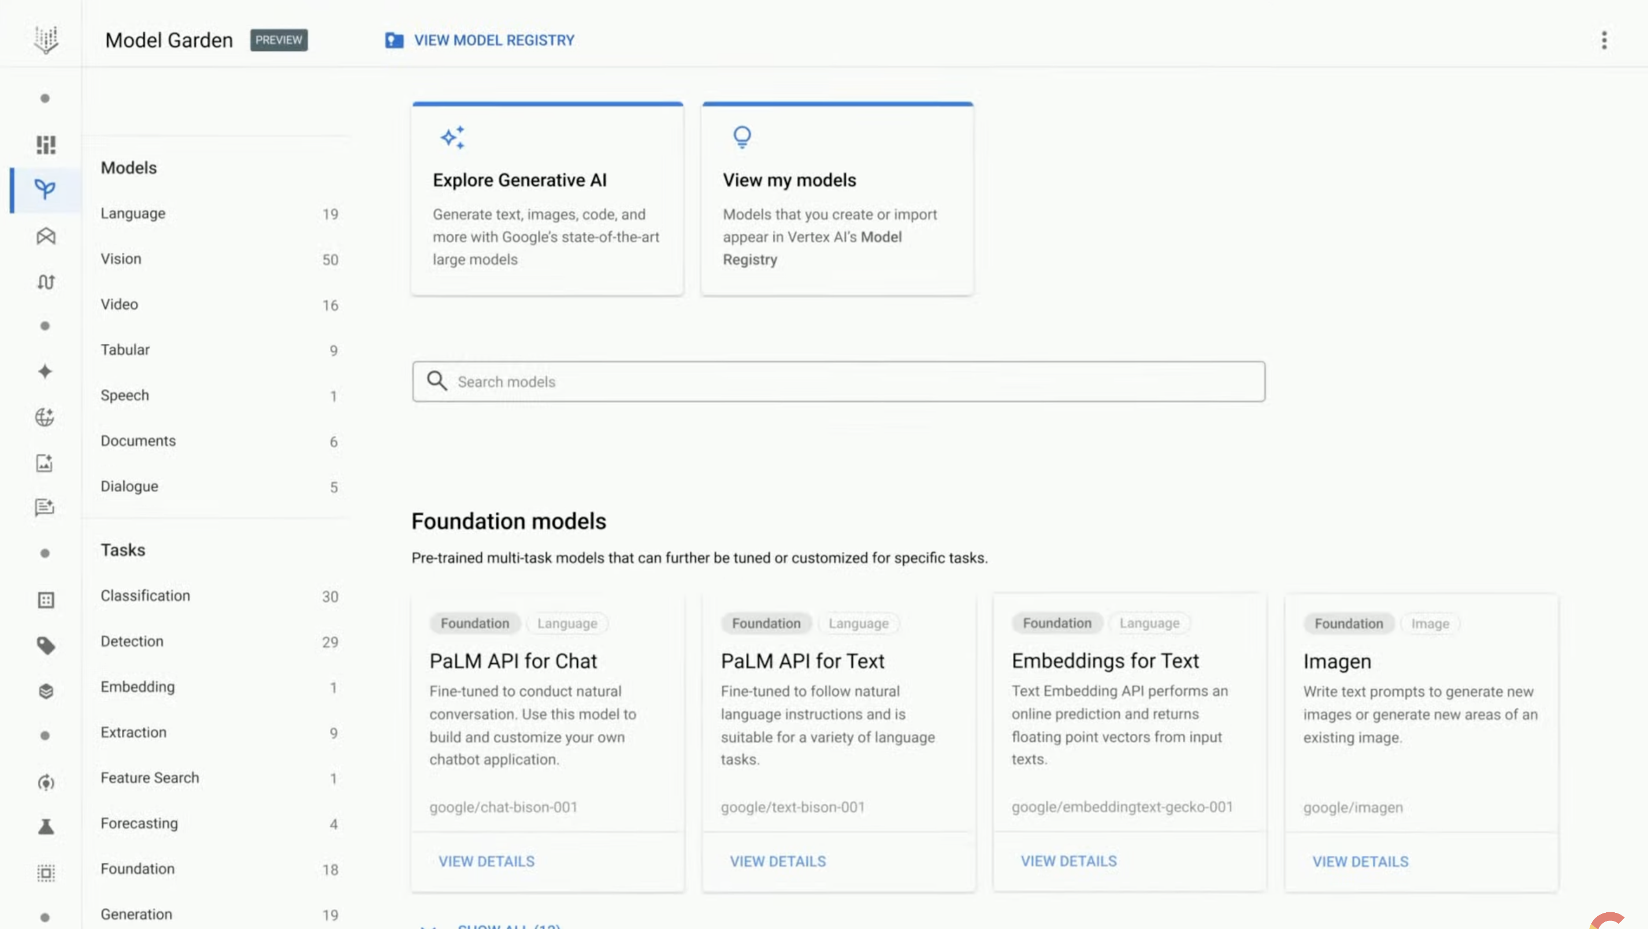The width and height of the screenshot is (1648, 929).
Task: View details for Embeddings for Text
Action: tap(1068, 861)
